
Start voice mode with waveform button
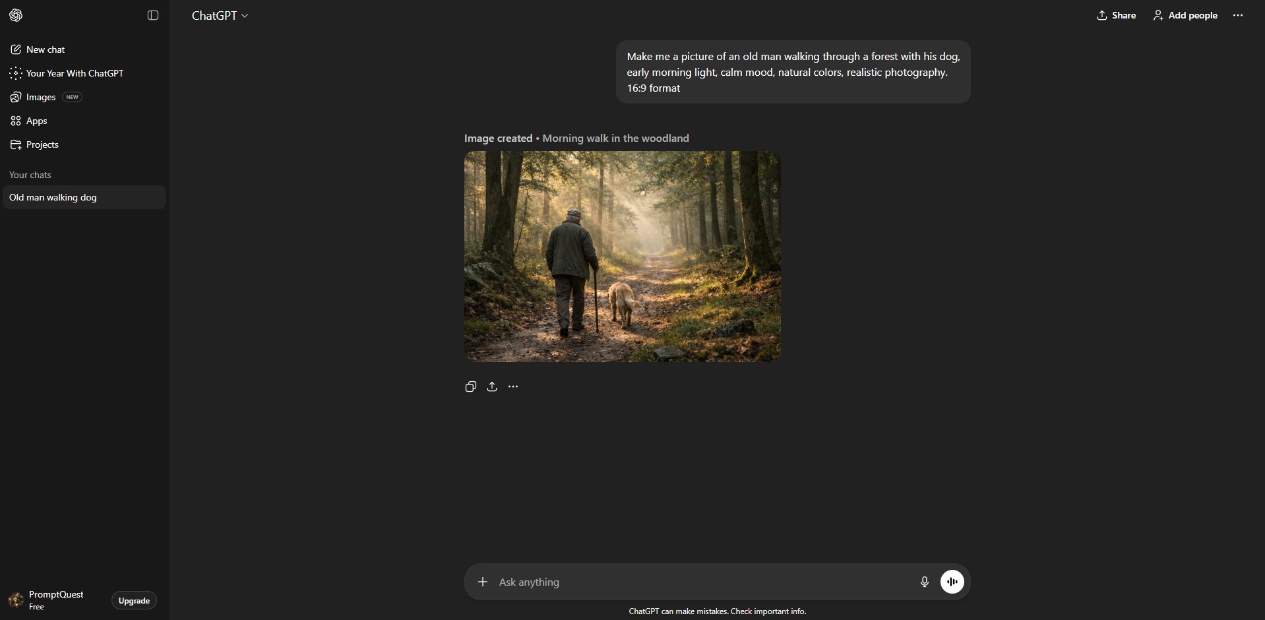click(x=952, y=582)
